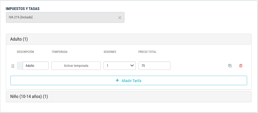Click the IMPUESTOS Y TASAS heading
The image size is (258, 113).
coord(23,9)
